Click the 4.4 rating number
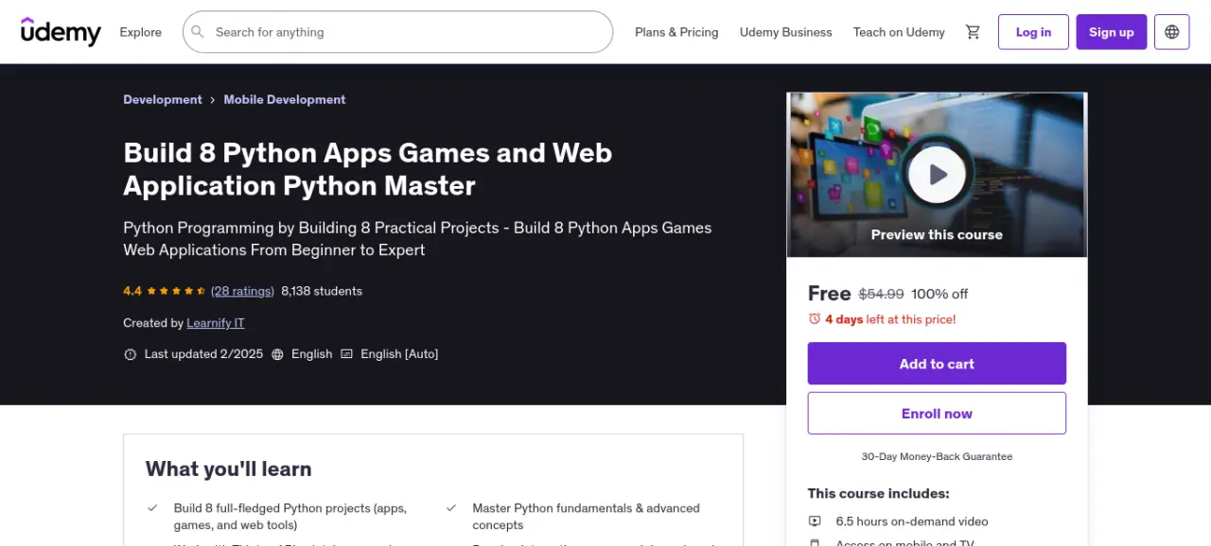 click(x=132, y=291)
